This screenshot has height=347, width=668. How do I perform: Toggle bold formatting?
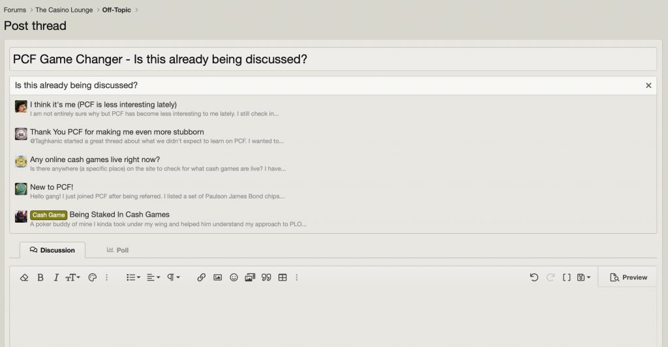[x=40, y=277]
